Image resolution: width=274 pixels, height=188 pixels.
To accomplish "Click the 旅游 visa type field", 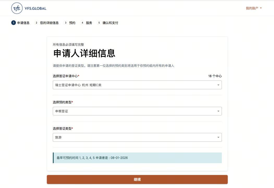I will (137, 137).
